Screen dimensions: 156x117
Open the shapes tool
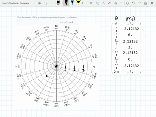tap(92, 3)
